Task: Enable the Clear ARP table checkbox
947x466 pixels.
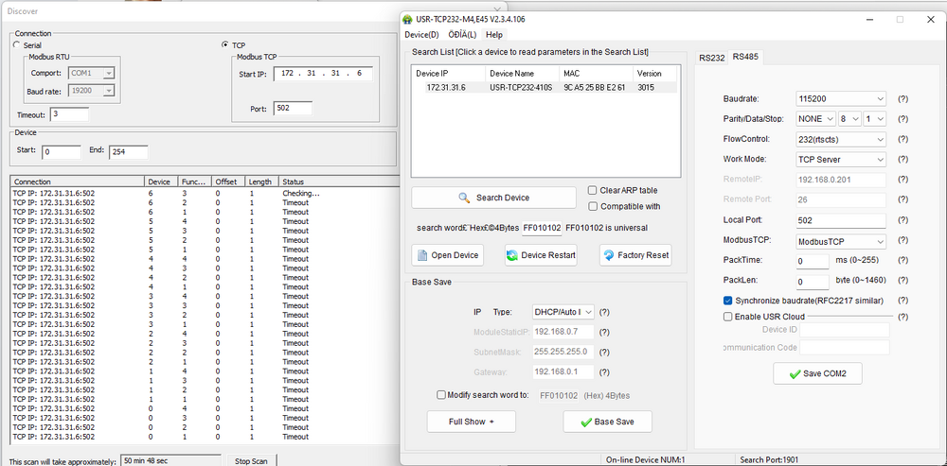Action: [593, 190]
